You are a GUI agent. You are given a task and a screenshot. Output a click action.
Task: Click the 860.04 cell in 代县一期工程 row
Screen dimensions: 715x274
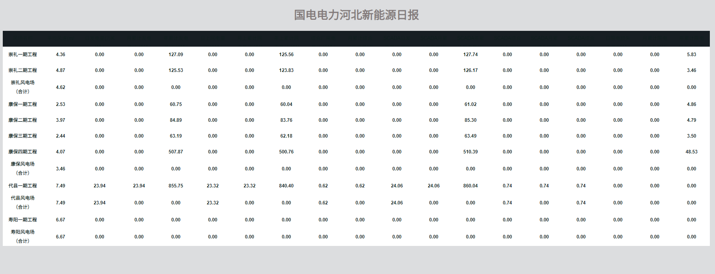click(470, 186)
